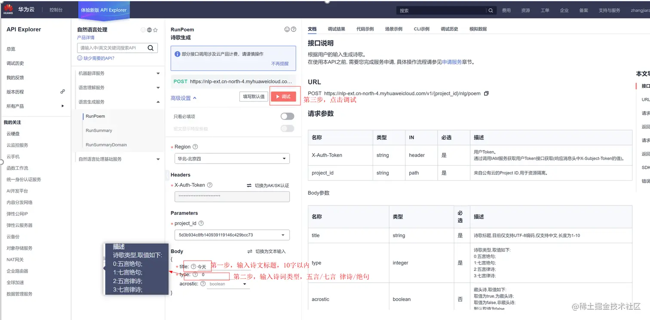Open the 控制台 console link
650x320 pixels.
click(x=56, y=10)
